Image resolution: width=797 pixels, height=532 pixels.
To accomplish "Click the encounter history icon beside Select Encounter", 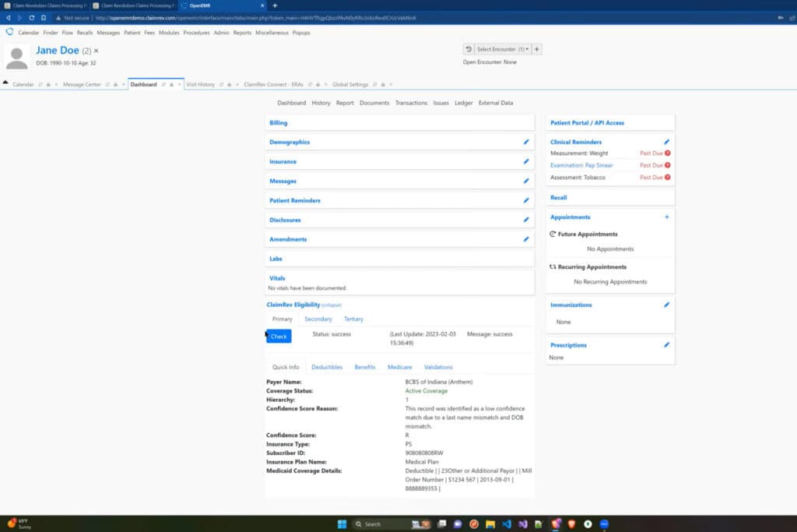I will tap(469, 49).
